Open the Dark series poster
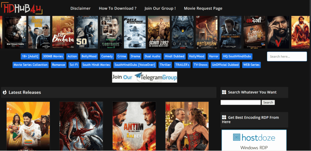 click(x=183, y=32)
